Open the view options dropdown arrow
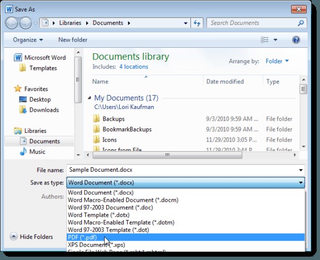 click(x=275, y=40)
